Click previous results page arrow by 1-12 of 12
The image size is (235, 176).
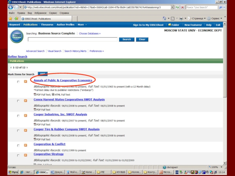(11, 67)
